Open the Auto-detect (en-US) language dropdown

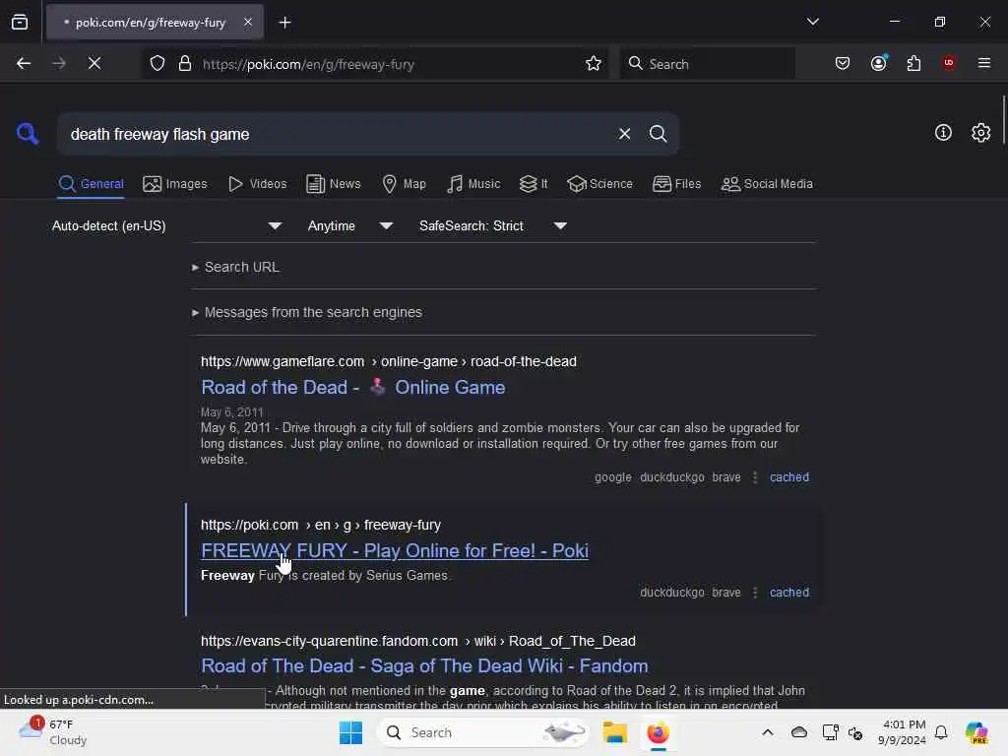166,225
